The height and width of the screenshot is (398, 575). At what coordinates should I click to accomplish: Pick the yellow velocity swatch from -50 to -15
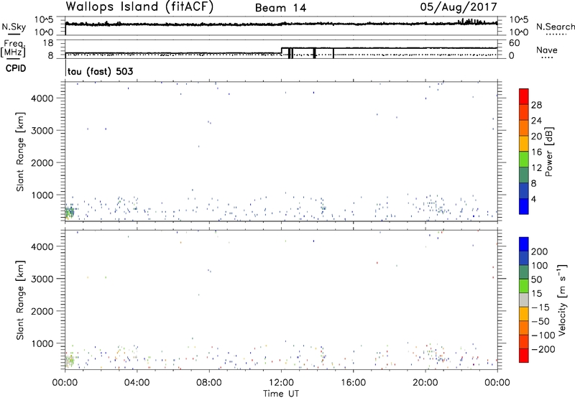[524, 314]
